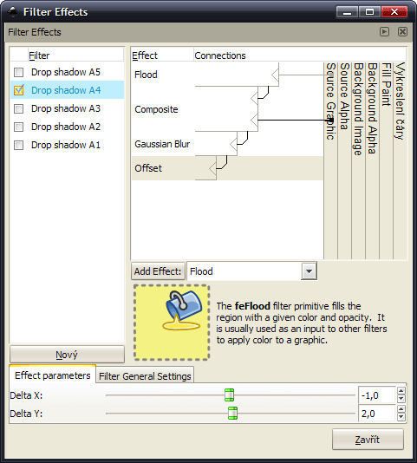Decrease Delta Y with down stepper
The image size is (417, 463).
[401, 417]
